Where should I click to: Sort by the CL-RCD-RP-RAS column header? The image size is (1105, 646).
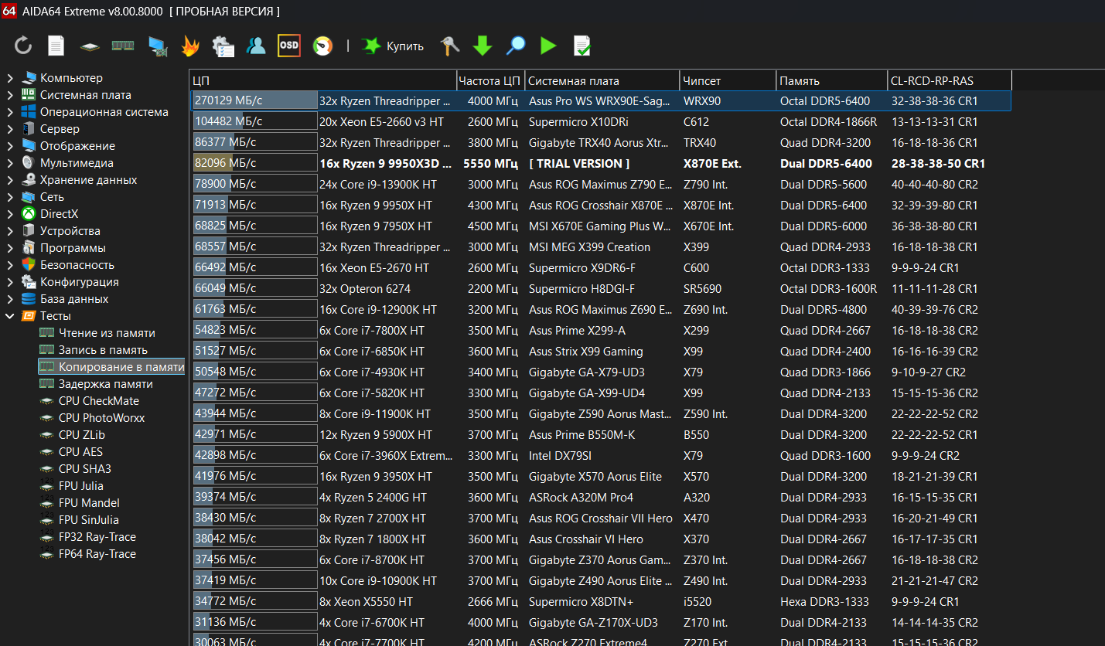click(x=950, y=80)
